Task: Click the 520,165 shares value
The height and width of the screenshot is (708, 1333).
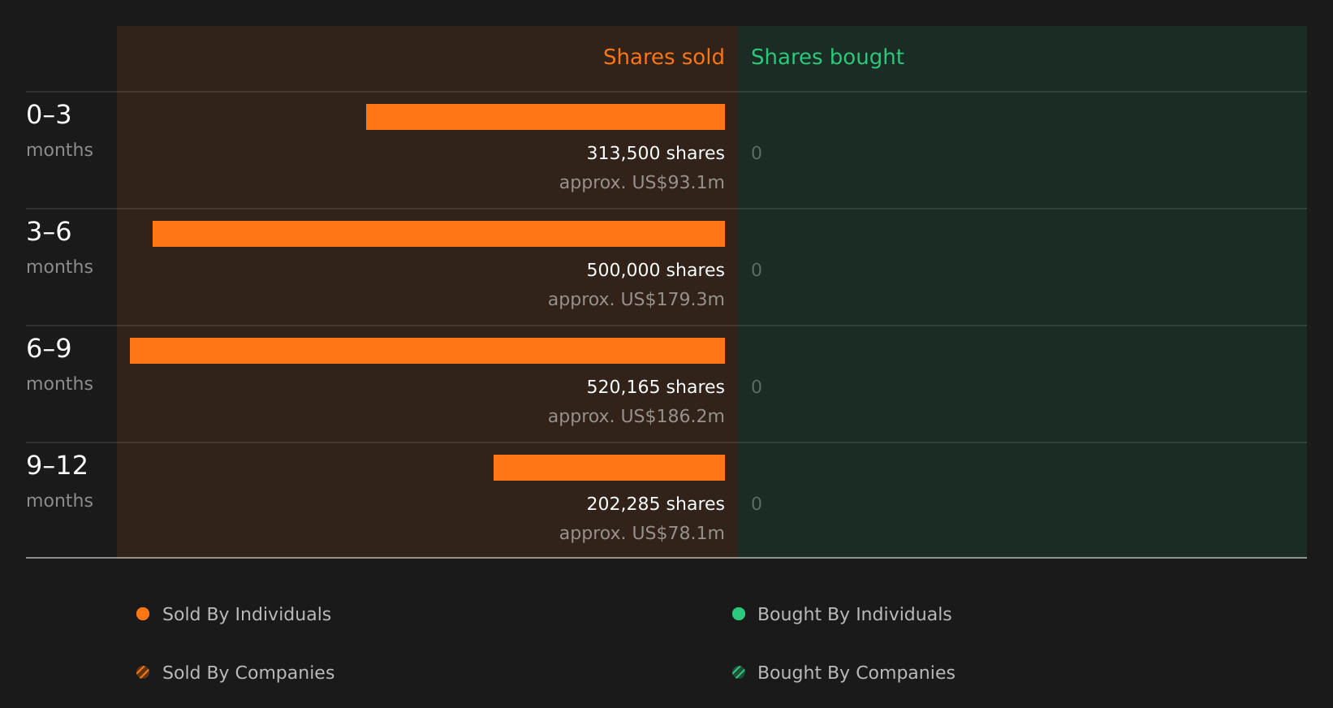Action: pos(656,387)
